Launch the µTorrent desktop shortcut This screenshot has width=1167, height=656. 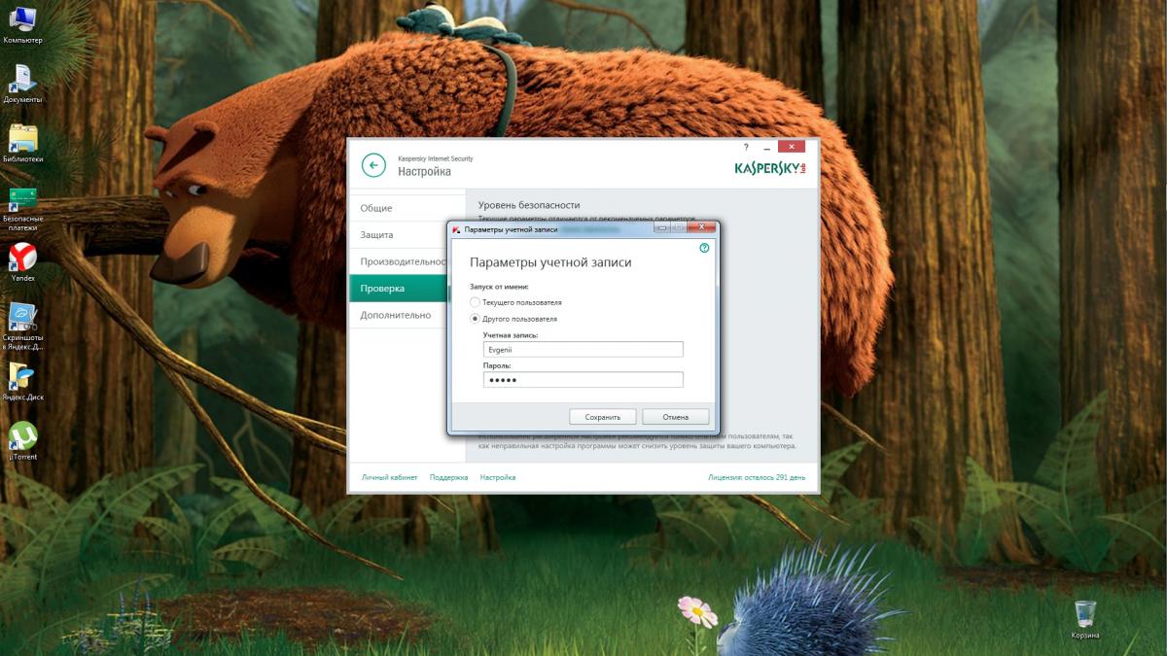[22, 441]
